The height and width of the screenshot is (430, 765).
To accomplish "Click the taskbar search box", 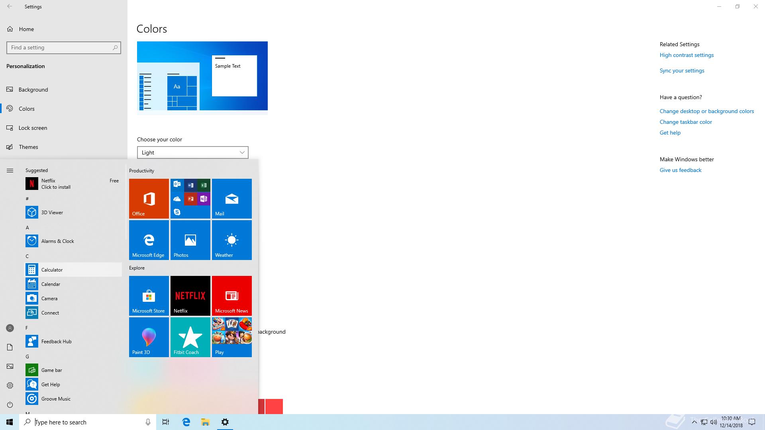I will pos(88,422).
